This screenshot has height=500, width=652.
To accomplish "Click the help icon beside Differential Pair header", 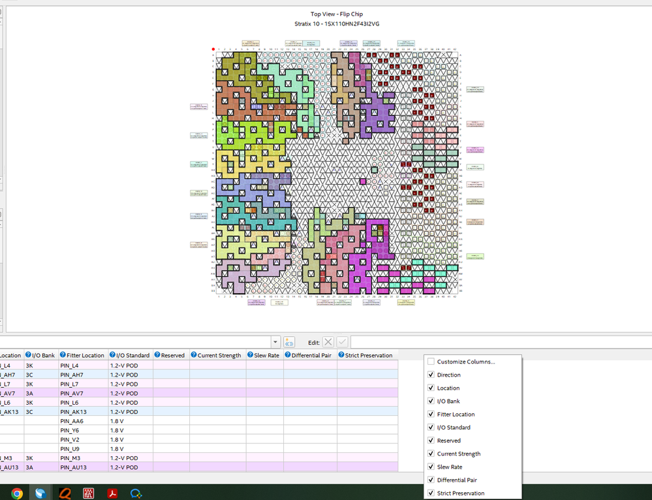I will point(287,355).
